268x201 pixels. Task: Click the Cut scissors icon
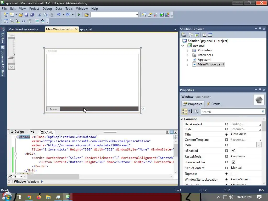coord(40,15)
